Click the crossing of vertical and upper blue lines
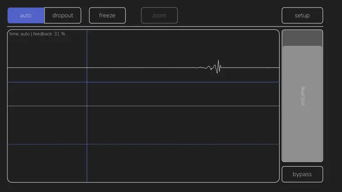 (87, 82)
